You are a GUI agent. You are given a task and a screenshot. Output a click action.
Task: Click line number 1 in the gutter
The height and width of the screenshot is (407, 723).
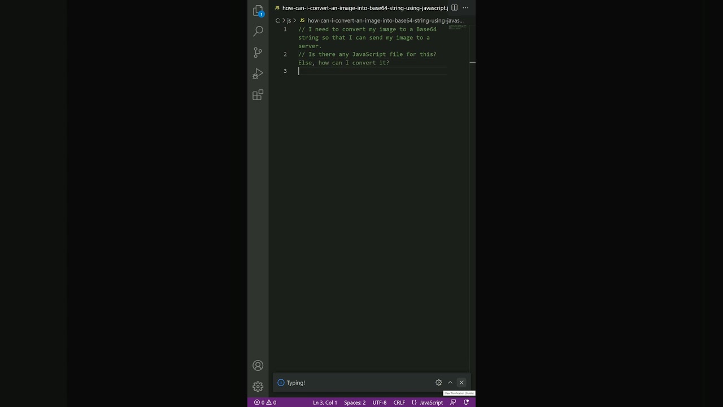point(285,29)
